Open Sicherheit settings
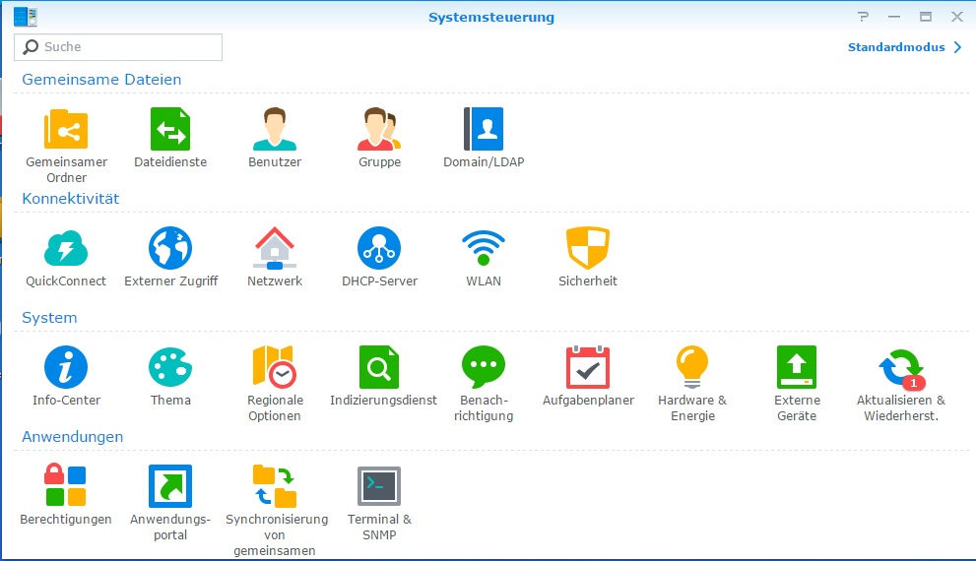 588,248
